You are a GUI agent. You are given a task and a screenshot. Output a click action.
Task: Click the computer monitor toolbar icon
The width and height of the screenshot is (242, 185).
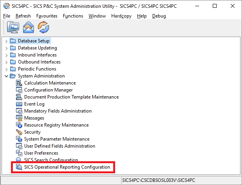click(x=14, y=28)
